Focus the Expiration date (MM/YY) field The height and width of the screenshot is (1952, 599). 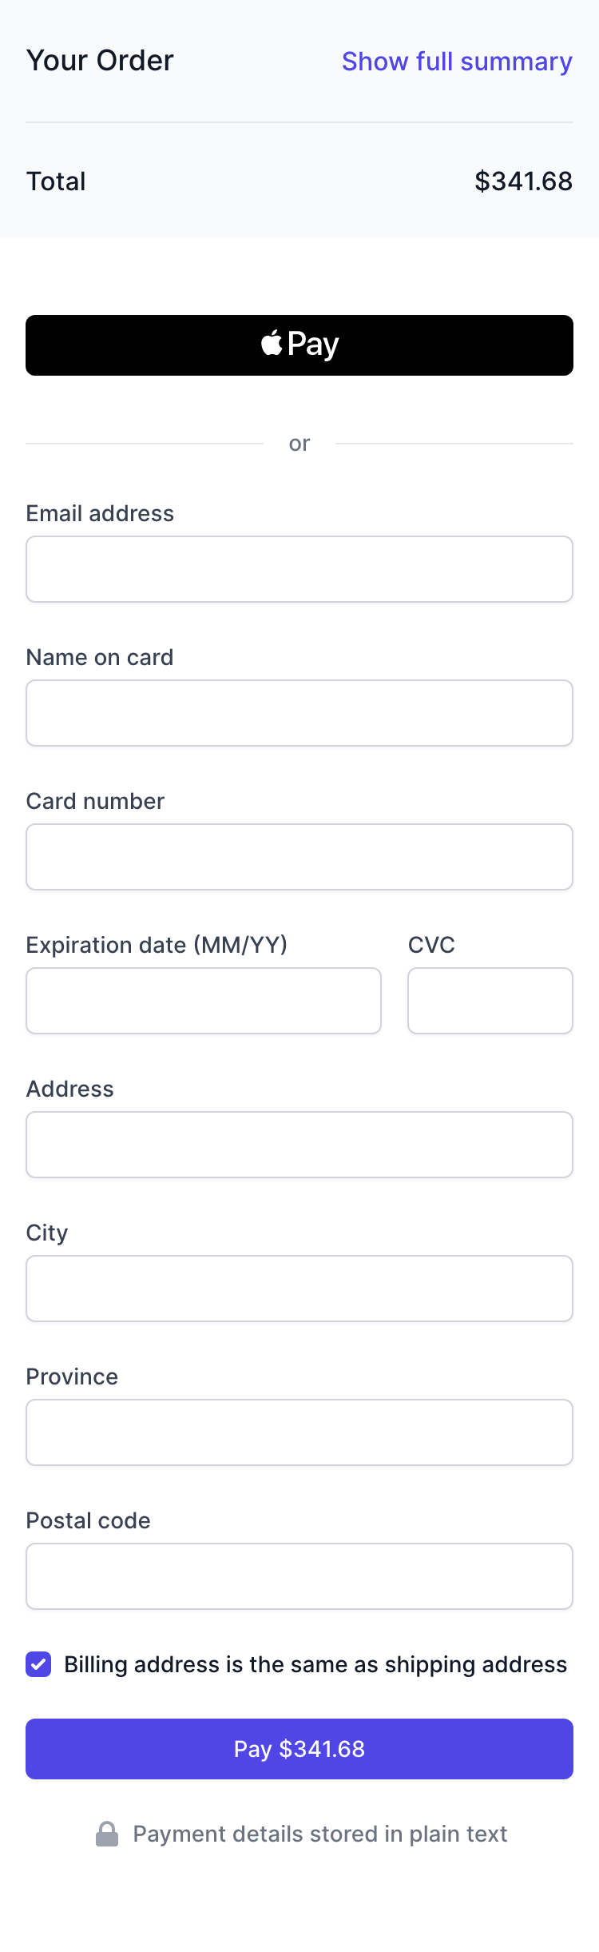tap(204, 1001)
